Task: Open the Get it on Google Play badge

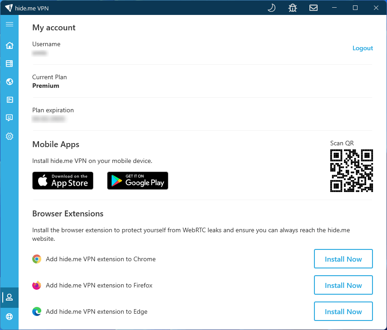Action: point(138,181)
